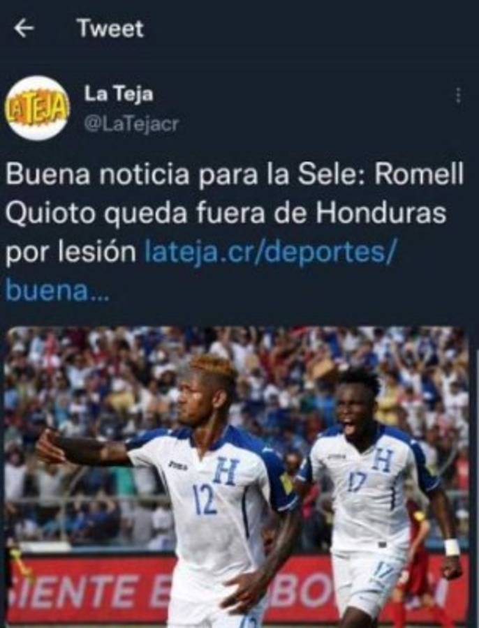Tap the H crest on jersey 12

[226, 470]
